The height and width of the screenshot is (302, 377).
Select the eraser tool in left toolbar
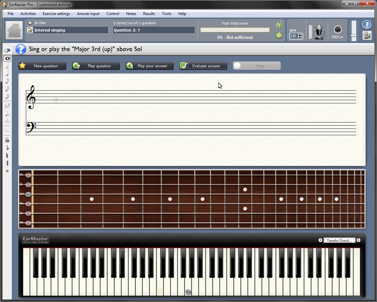(x=7, y=50)
